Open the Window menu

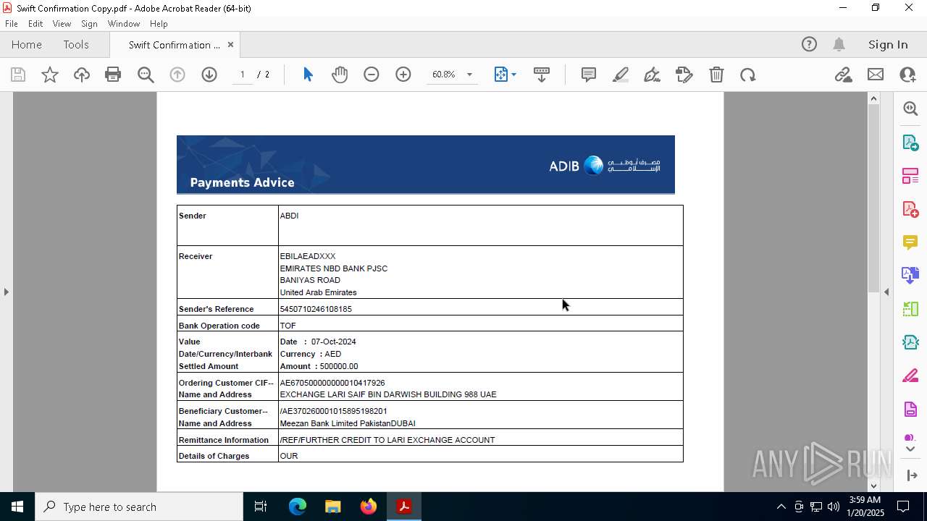[x=124, y=24]
